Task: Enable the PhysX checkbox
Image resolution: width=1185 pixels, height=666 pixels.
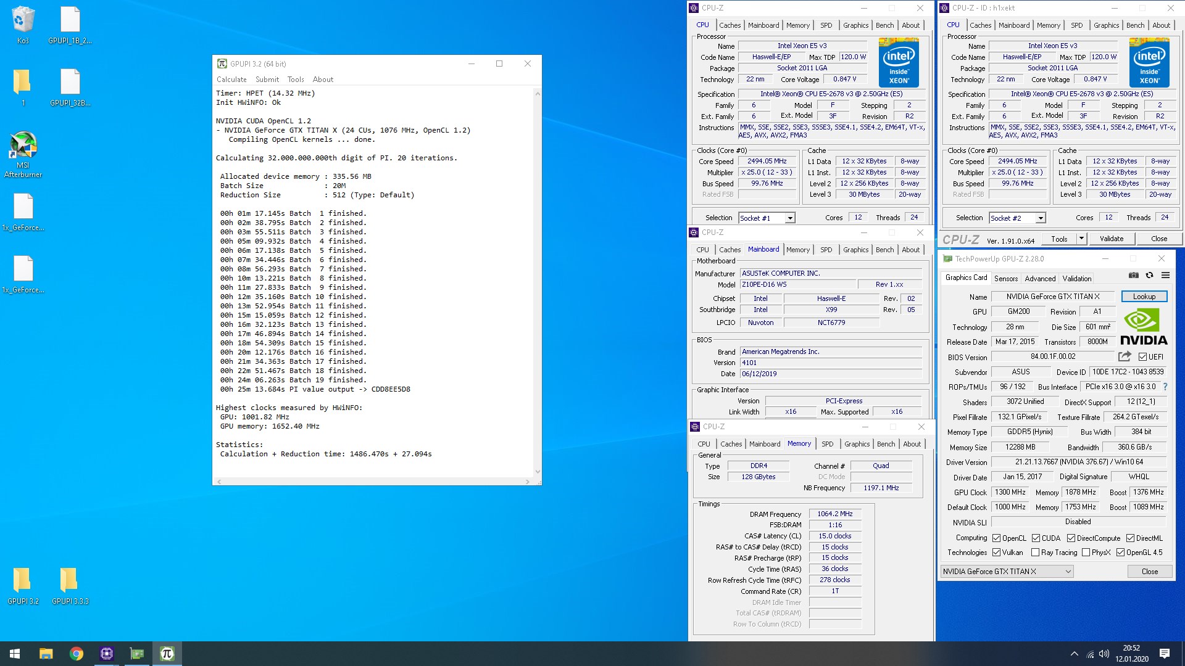Action: (x=1086, y=552)
